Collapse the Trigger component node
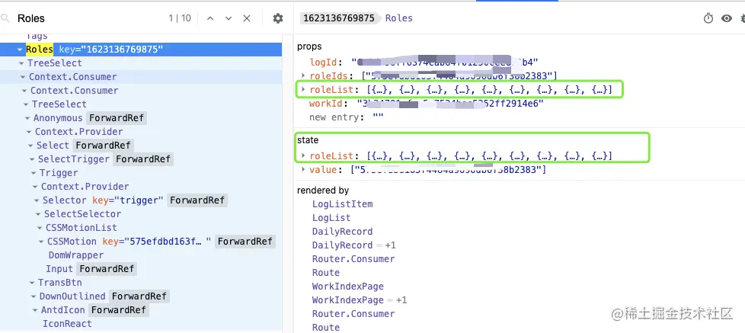 [x=34, y=173]
